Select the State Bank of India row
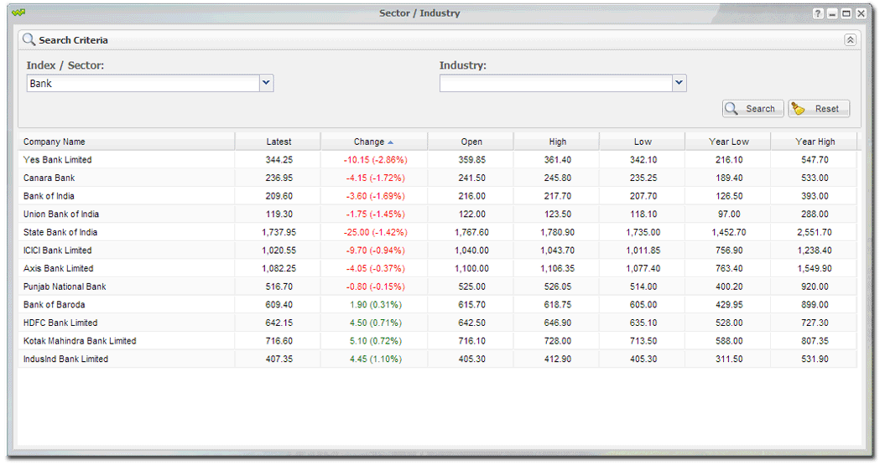This screenshot has width=885, height=465. point(437,232)
